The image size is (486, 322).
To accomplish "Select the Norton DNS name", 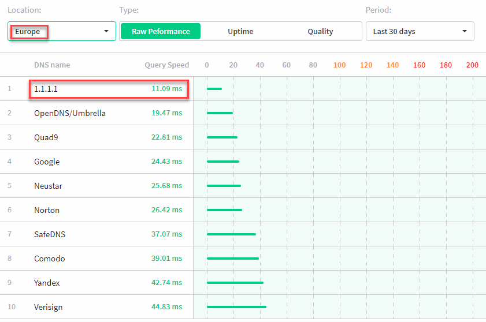I will point(47,210).
